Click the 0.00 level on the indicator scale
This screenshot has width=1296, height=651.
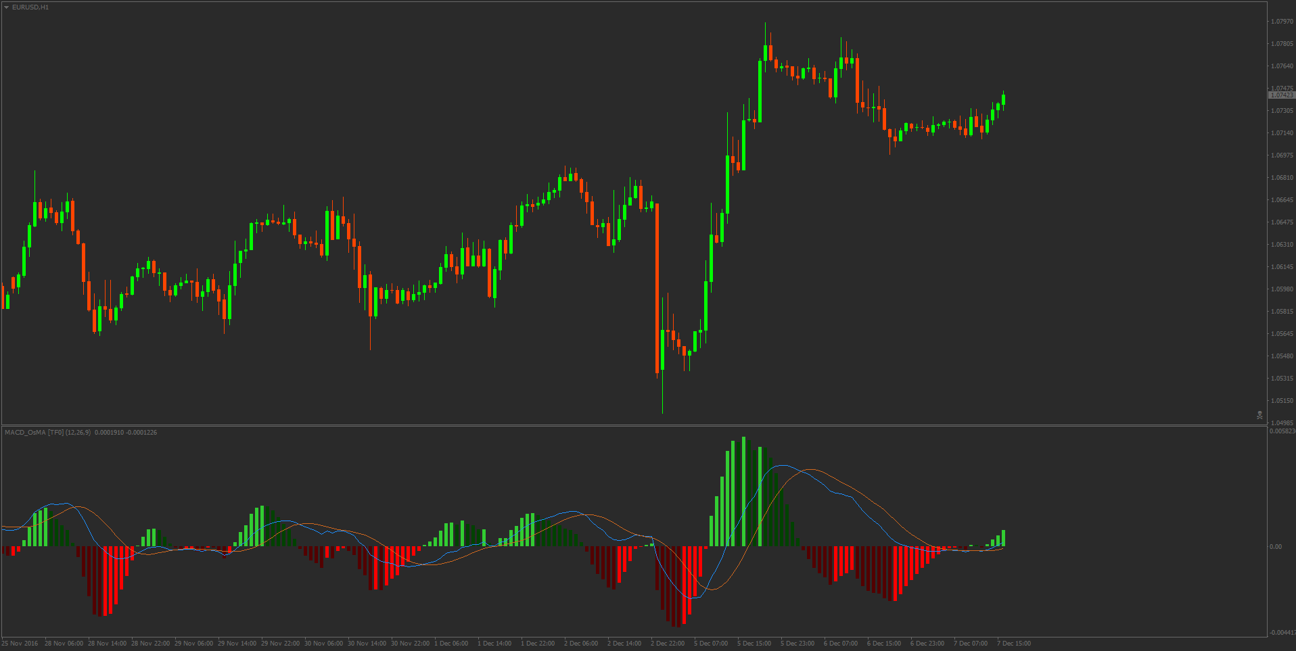coord(1276,547)
